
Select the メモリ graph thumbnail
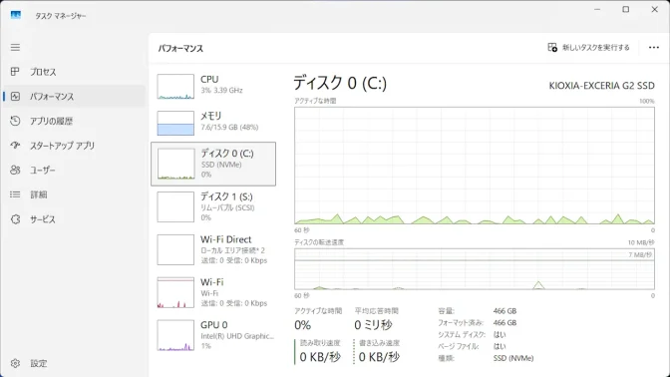coord(175,123)
